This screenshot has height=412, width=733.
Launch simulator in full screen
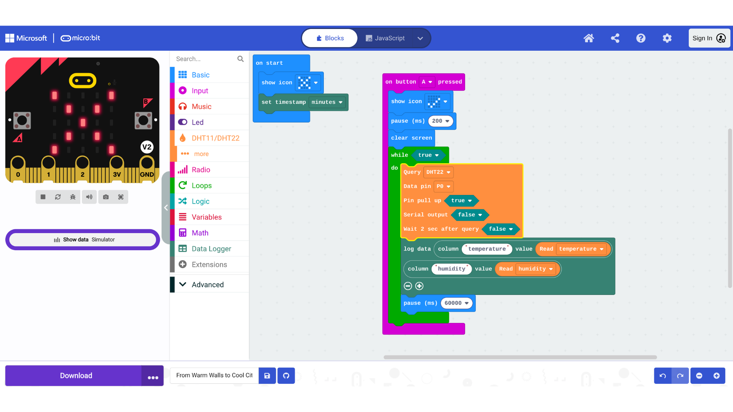point(121,197)
